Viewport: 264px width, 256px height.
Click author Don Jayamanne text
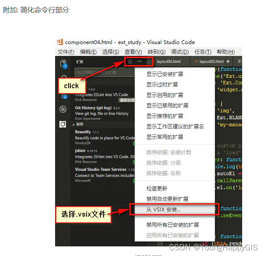point(88,118)
